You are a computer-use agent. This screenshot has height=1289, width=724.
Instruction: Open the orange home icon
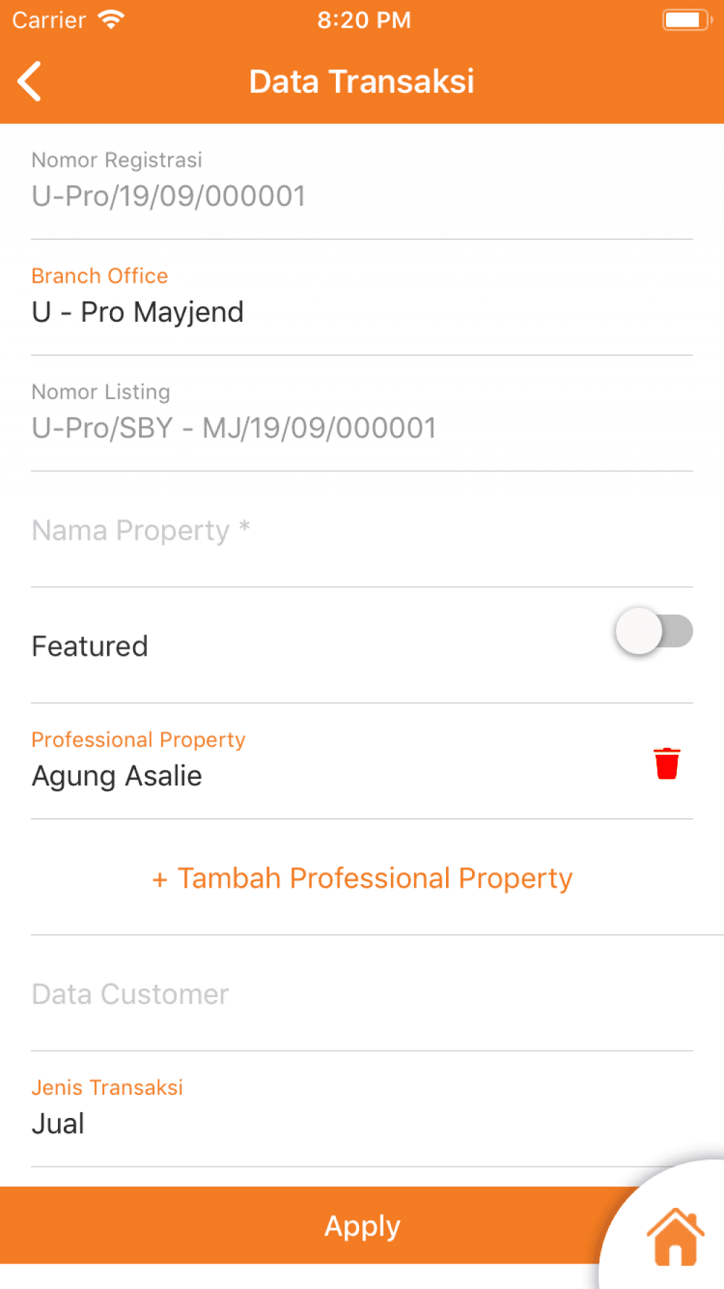pyautogui.click(x=675, y=1237)
